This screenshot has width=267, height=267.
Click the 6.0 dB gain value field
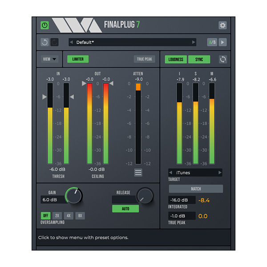coord(53,199)
